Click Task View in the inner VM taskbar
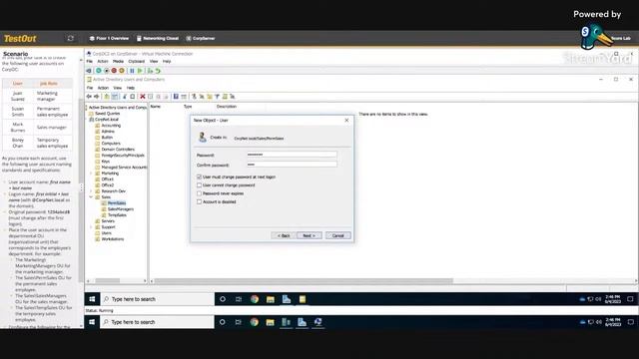Image resolution: width=639 pixels, height=359 pixels. [239, 299]
